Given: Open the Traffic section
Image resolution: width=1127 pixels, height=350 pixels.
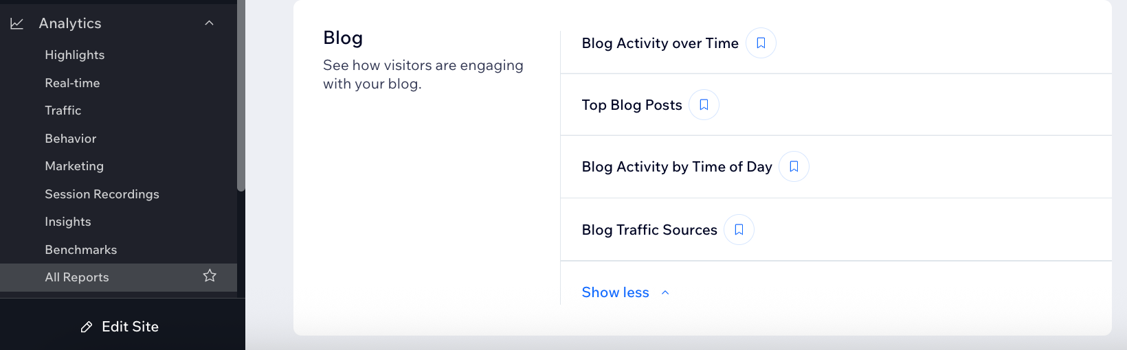Looking at the screenshot, I should point(63,110).
